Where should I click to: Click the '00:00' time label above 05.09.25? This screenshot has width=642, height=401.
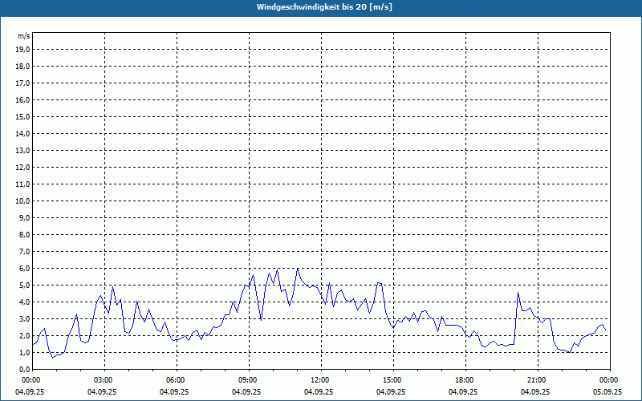610,380
